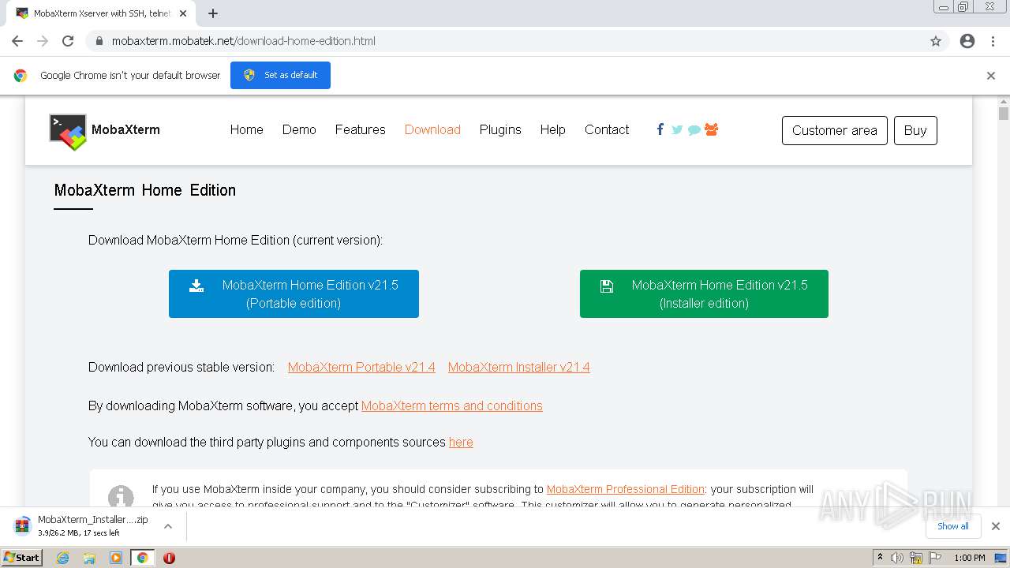Click the Customer area button

click(835, 131)
